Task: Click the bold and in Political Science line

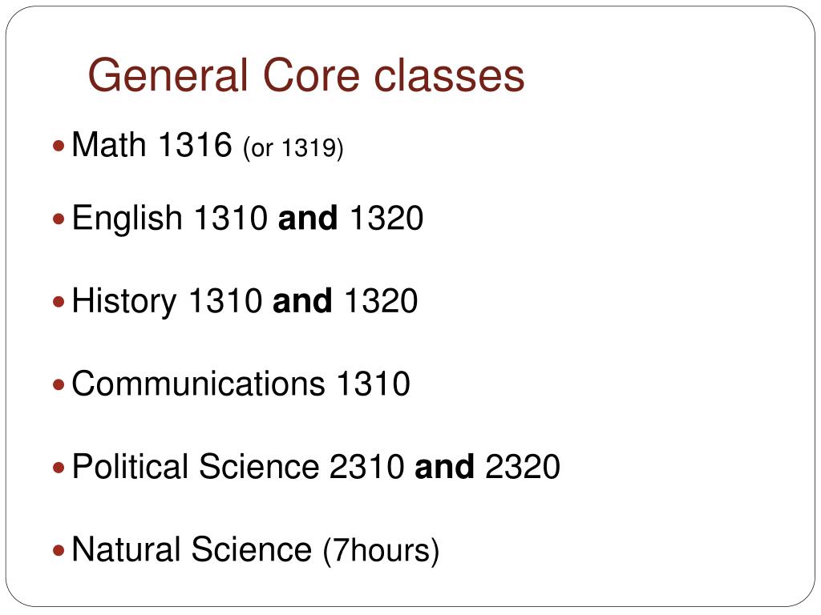Action: (444, 467)
